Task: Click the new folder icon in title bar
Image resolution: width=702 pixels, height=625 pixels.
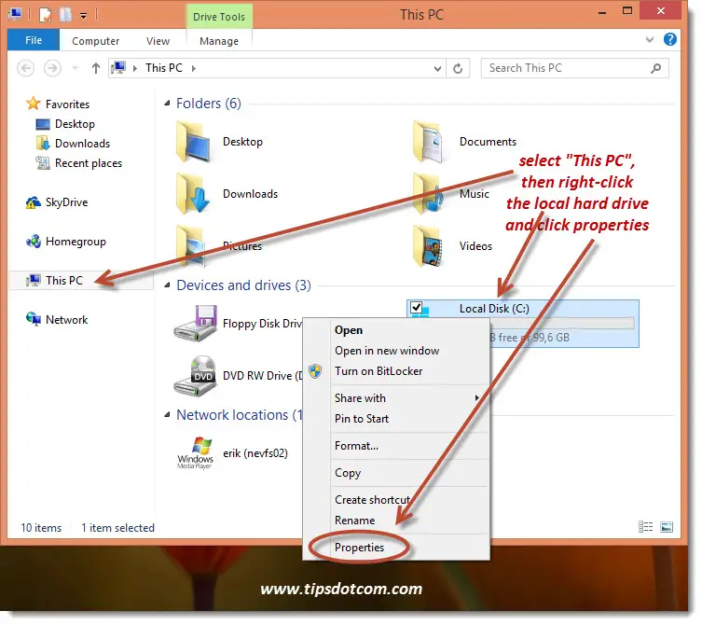Action: (x=65, y=15)
